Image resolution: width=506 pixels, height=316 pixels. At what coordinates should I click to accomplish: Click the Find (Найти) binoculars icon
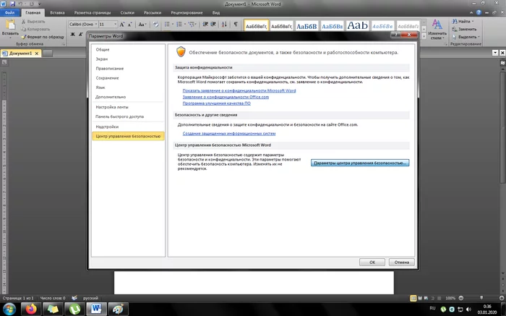(x=455, y=21)
